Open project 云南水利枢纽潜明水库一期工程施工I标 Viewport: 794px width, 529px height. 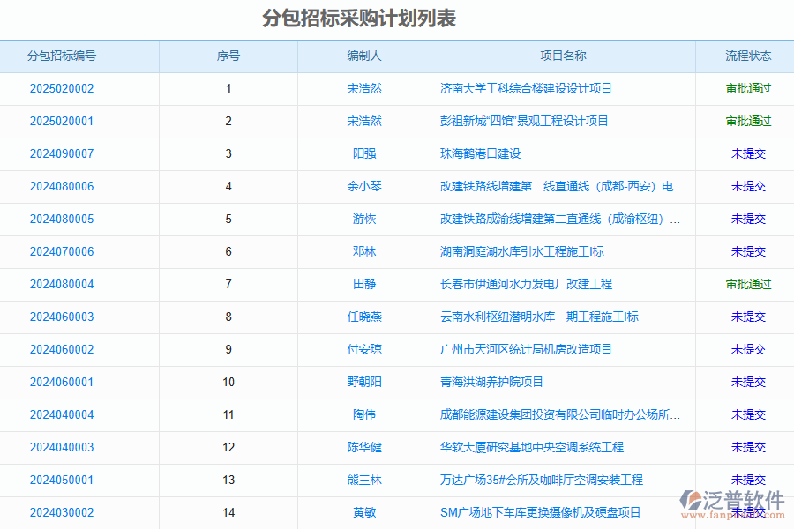[x=539, y=317]
